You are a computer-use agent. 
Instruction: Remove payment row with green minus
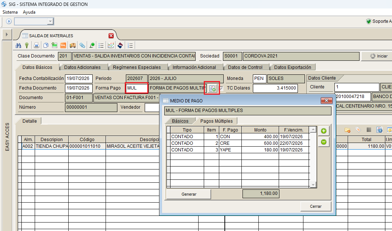[324, 142]
